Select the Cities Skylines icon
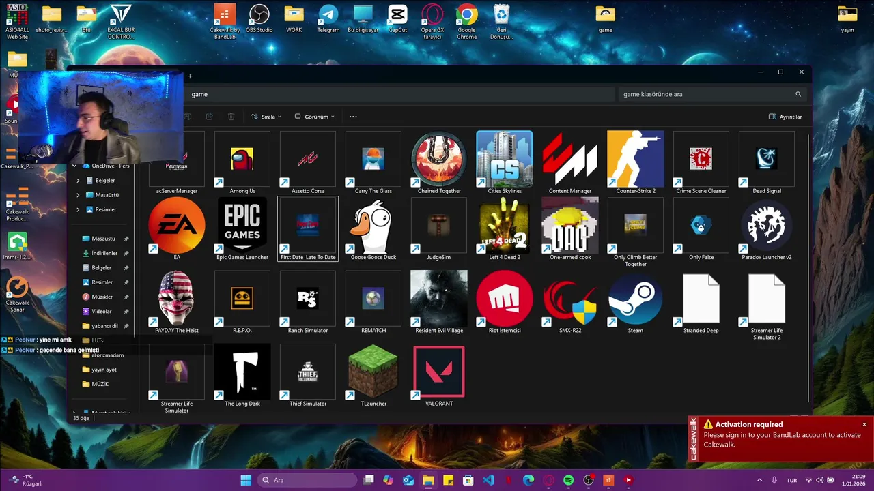874x491 pixels. [505, 159]
